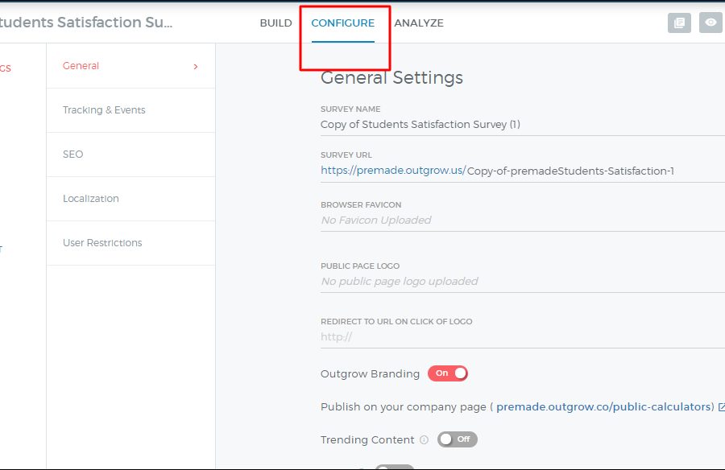Open Localization settings

tap(91, 199)
